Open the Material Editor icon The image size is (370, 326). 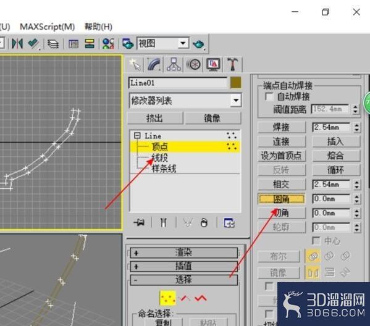108,44
